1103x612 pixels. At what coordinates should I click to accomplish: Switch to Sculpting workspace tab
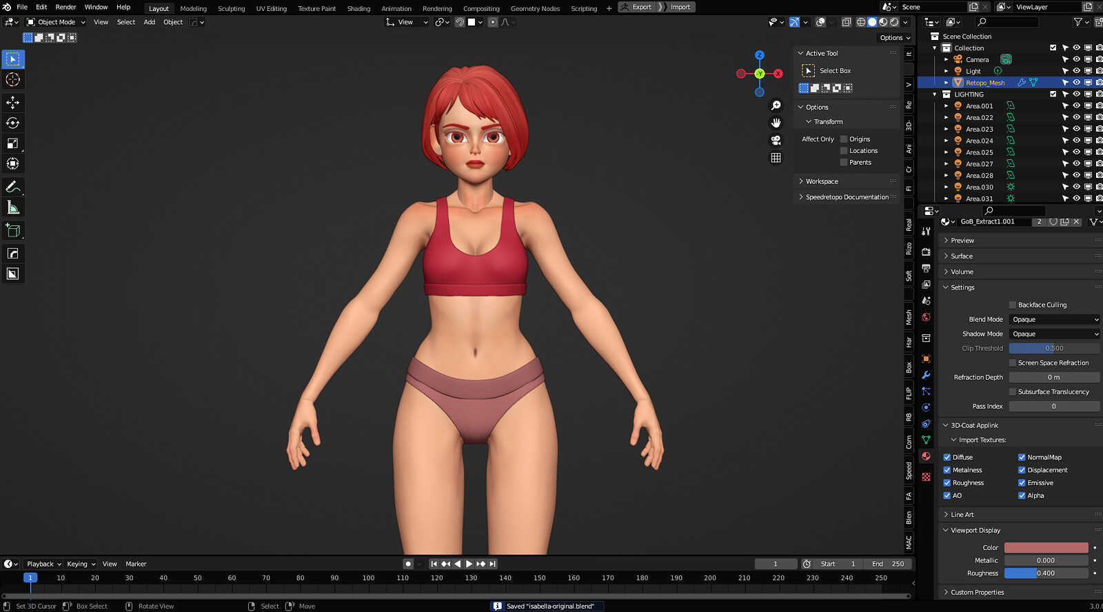pyautogui.click(x=232, y=8)
